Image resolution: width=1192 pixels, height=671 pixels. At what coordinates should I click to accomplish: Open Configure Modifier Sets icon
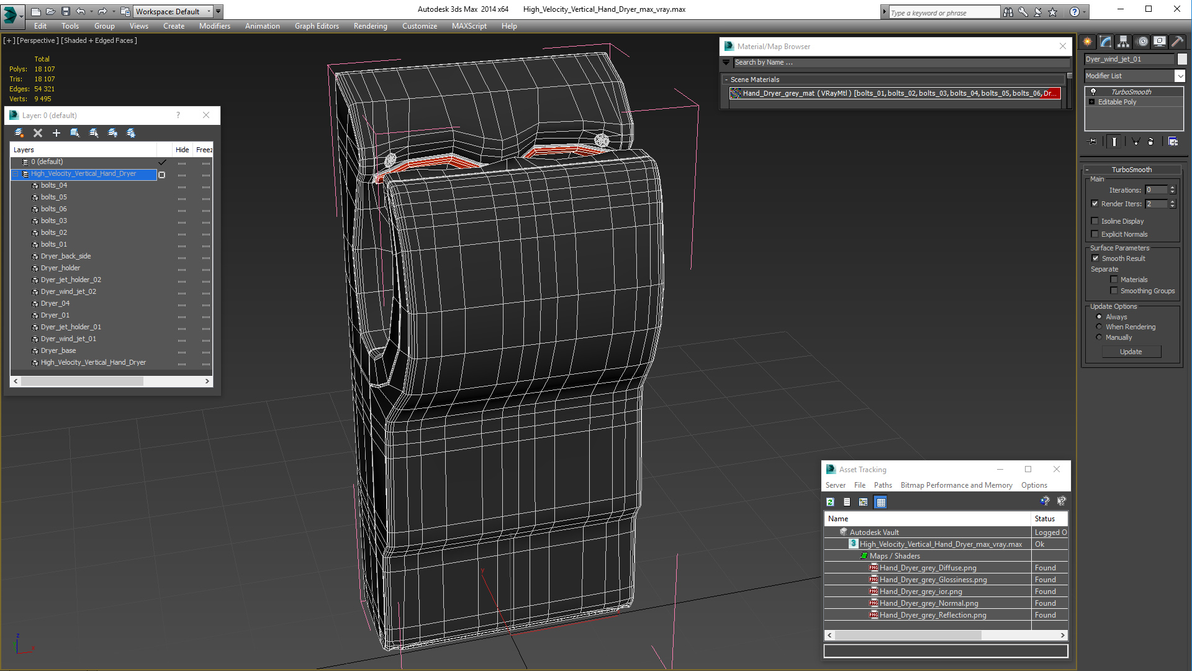(1173, 142)
